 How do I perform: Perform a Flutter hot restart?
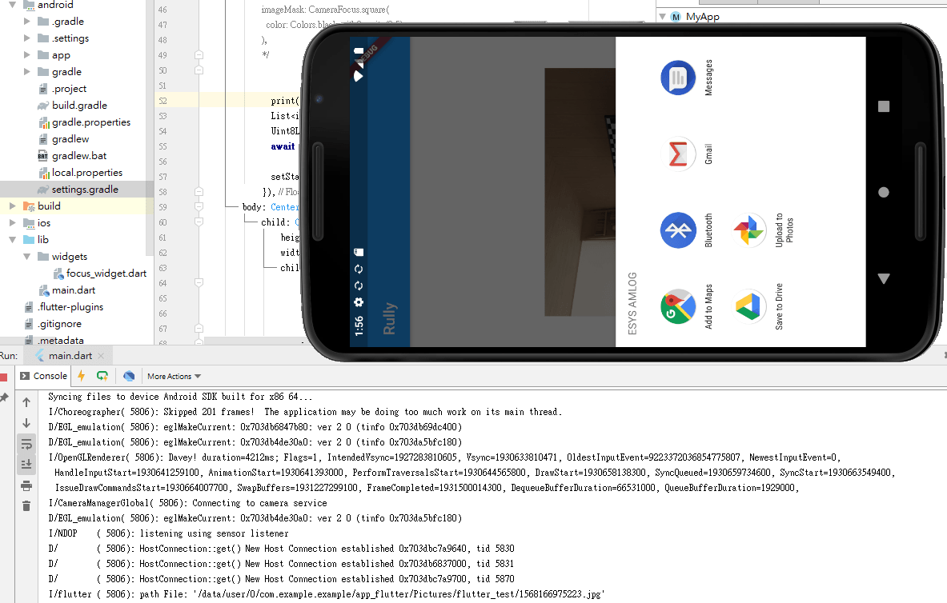[x=102, y=375]
